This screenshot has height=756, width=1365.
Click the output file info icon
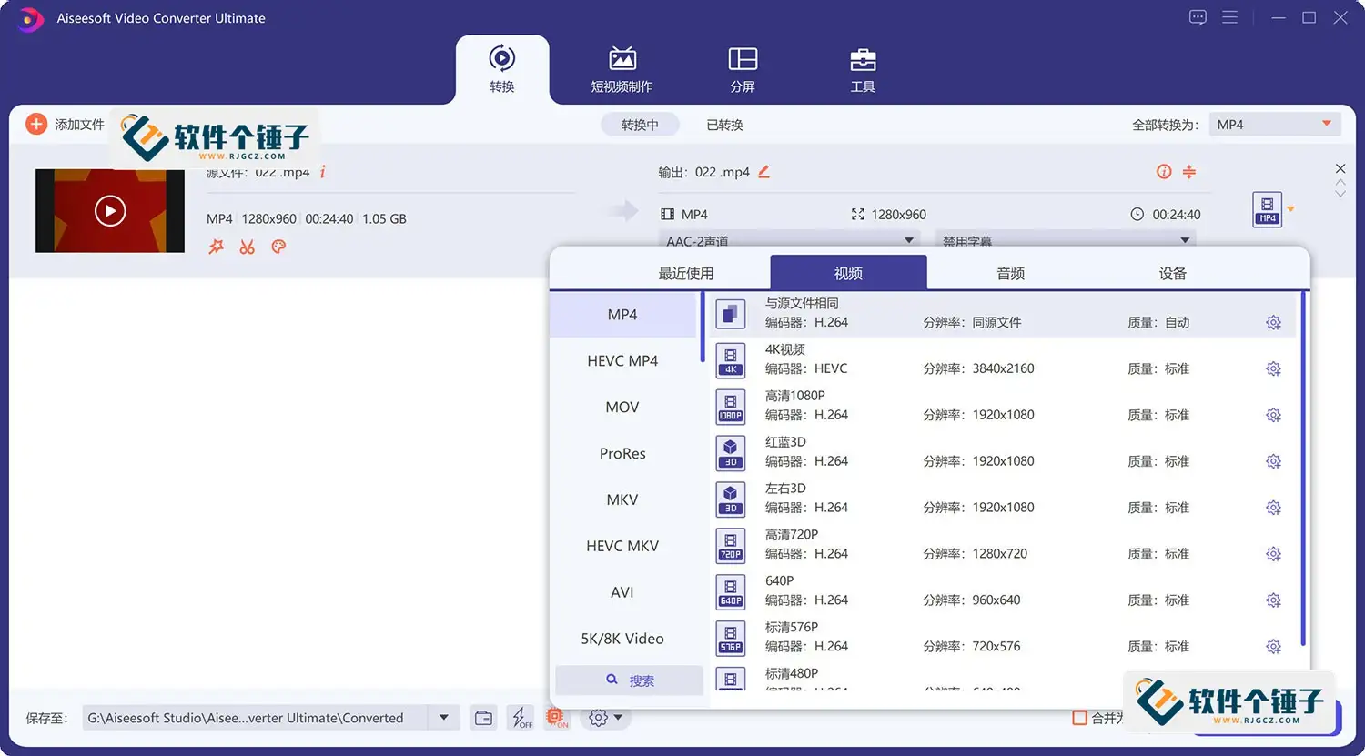(x=1162, y=171)
